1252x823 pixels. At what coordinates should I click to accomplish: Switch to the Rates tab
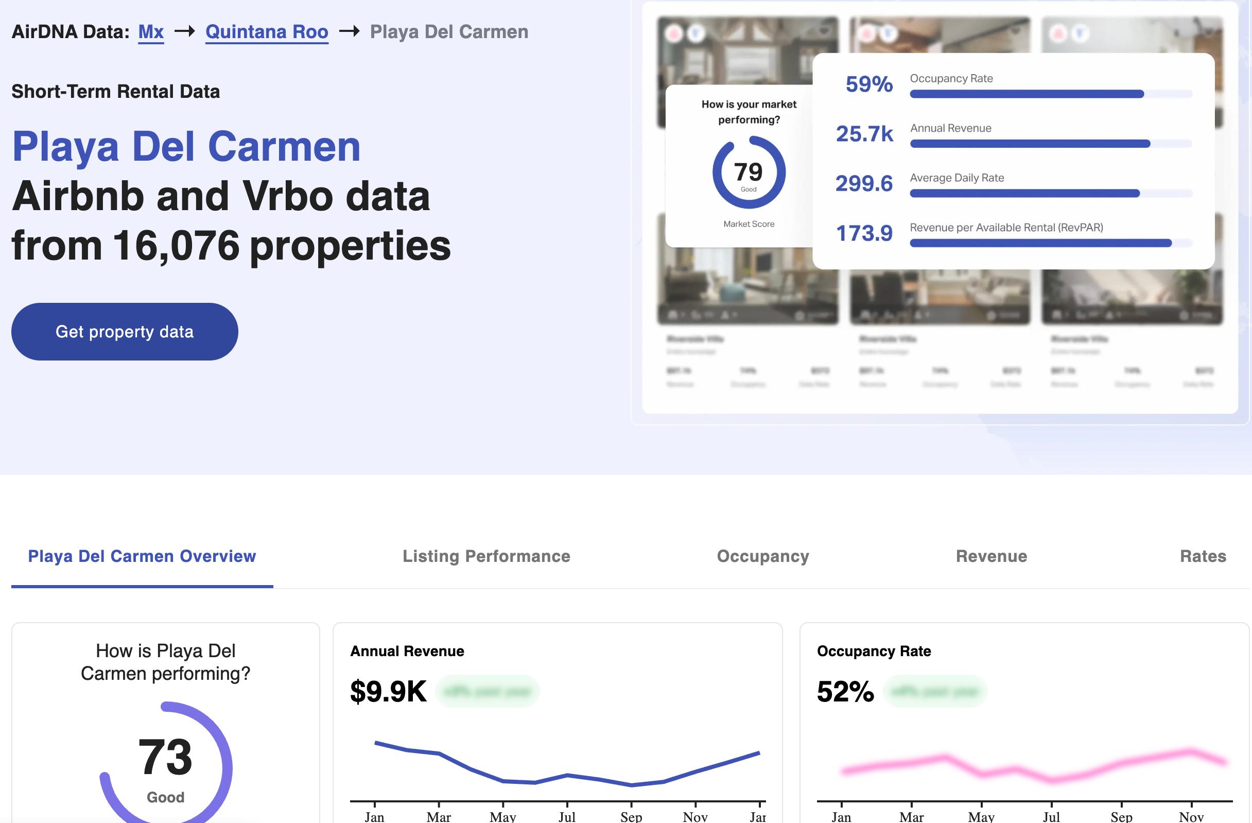coord(1203,556)
